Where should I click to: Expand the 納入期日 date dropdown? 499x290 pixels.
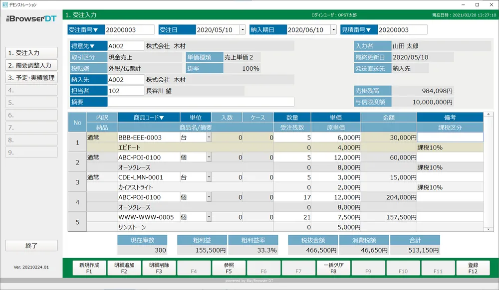[334, 30]
